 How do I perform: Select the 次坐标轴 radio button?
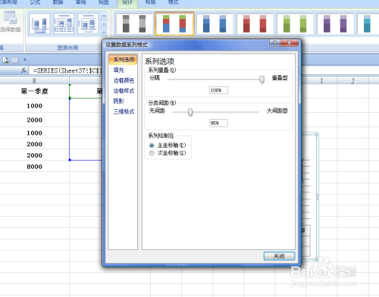(152, 153)
